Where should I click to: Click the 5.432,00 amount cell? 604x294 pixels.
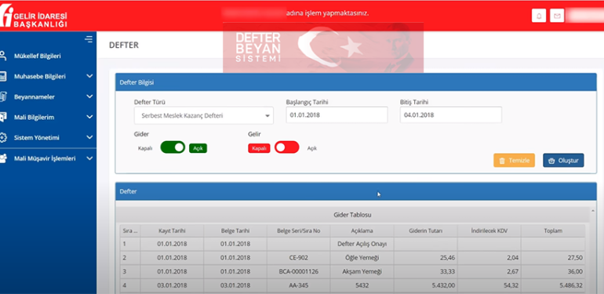426,285
